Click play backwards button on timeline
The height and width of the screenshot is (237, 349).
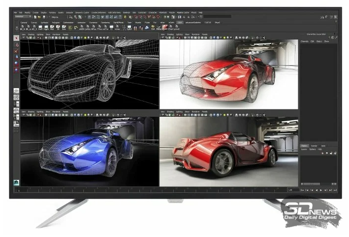coord(317,190)
